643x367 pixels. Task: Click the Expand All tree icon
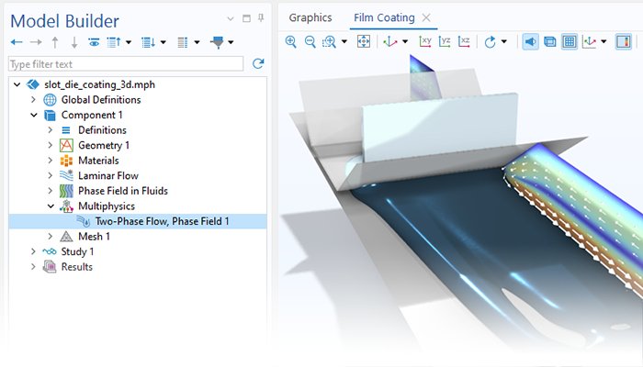(x=148, y=42)
